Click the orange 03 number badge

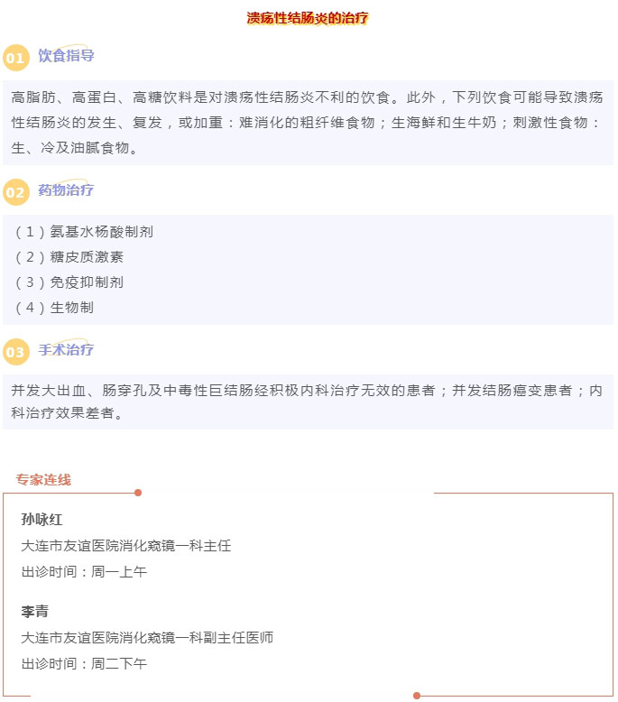16,352
